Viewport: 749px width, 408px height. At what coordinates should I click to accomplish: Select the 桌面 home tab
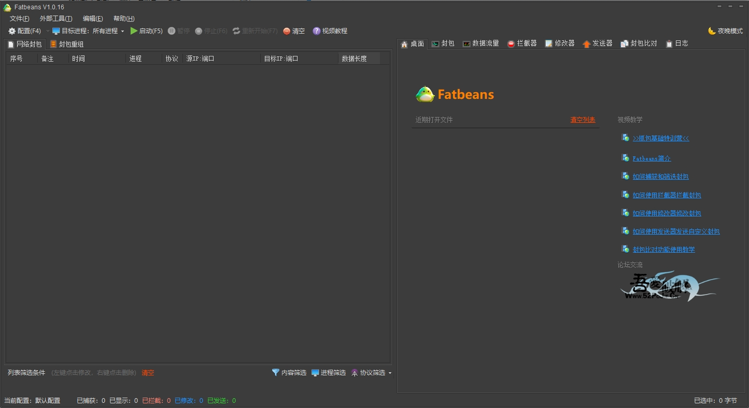point(413,44)
